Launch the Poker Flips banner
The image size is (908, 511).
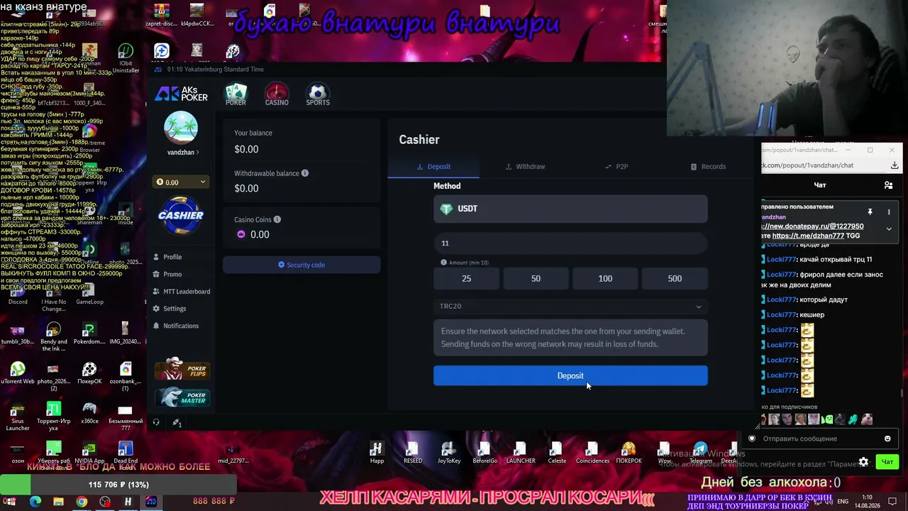pyautogui.click(x=182, y=369)
